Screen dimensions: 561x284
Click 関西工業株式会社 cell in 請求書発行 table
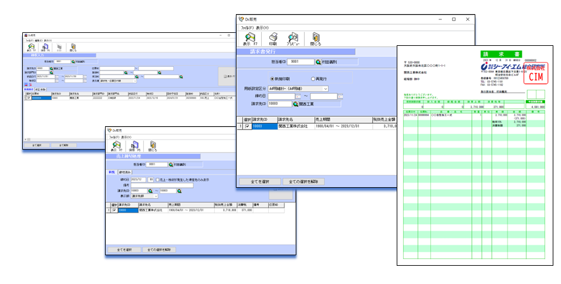click(296, 126)
